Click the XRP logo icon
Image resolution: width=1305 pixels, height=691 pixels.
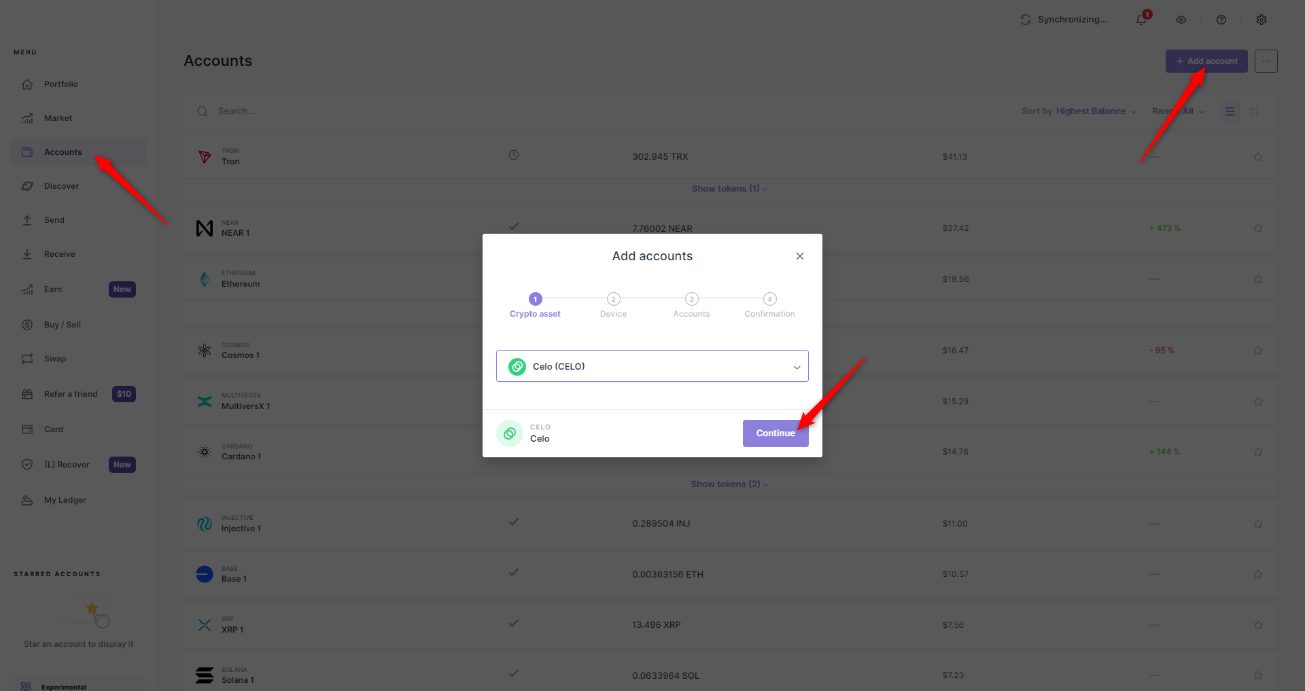205,625
